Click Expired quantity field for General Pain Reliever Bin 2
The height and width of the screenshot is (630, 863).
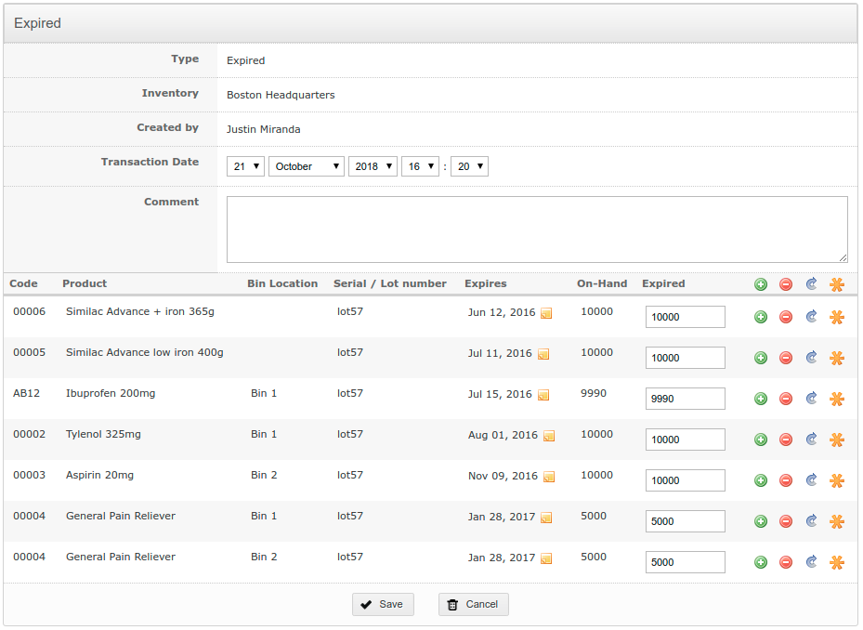(685, 562)
